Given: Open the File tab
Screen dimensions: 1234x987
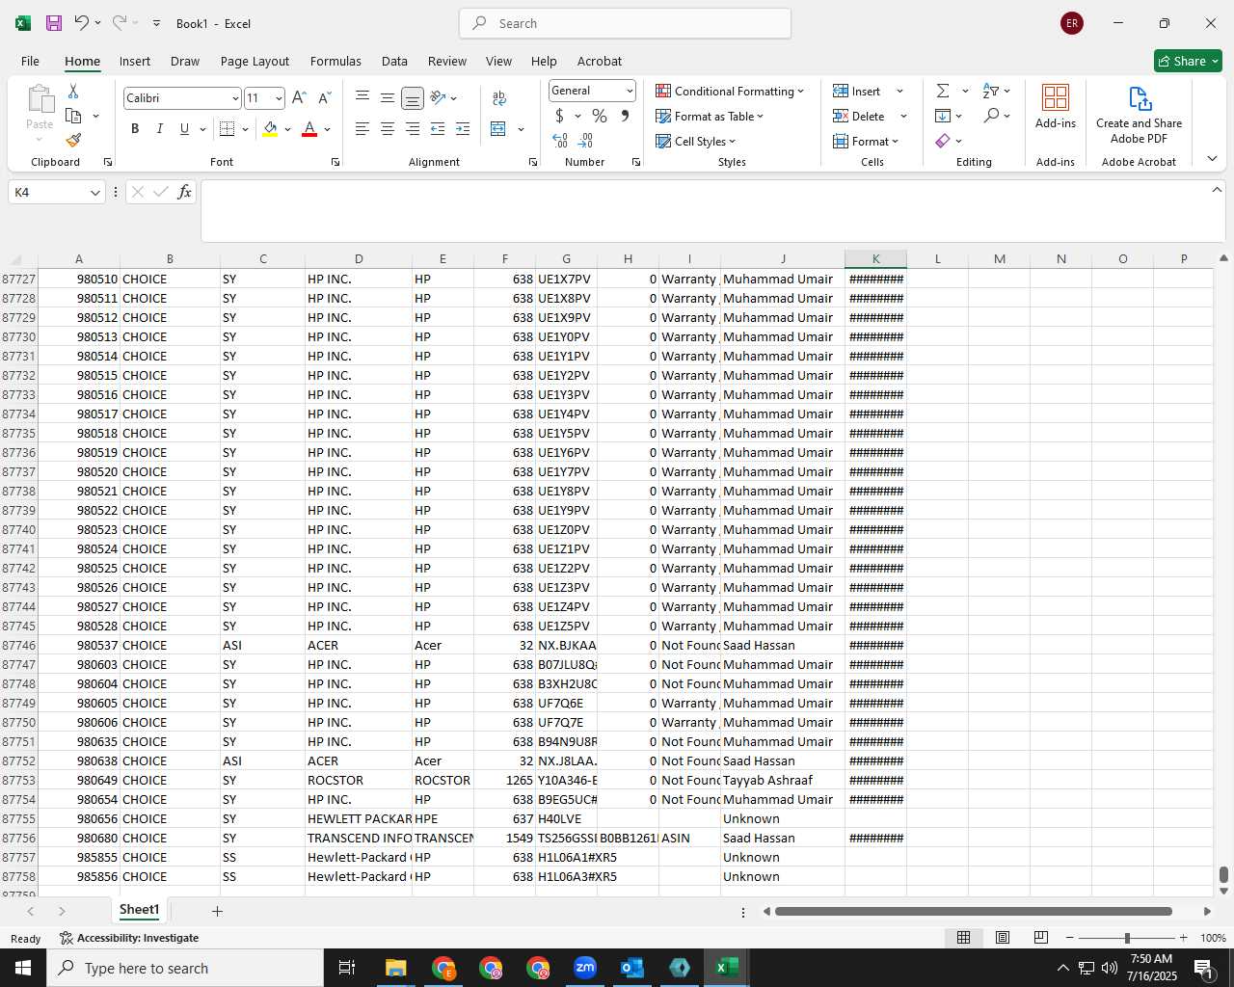Looking at the screenshot, I should 30,61.
